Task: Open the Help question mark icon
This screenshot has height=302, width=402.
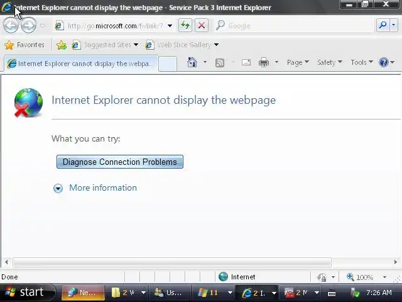Action: (384, 62)
